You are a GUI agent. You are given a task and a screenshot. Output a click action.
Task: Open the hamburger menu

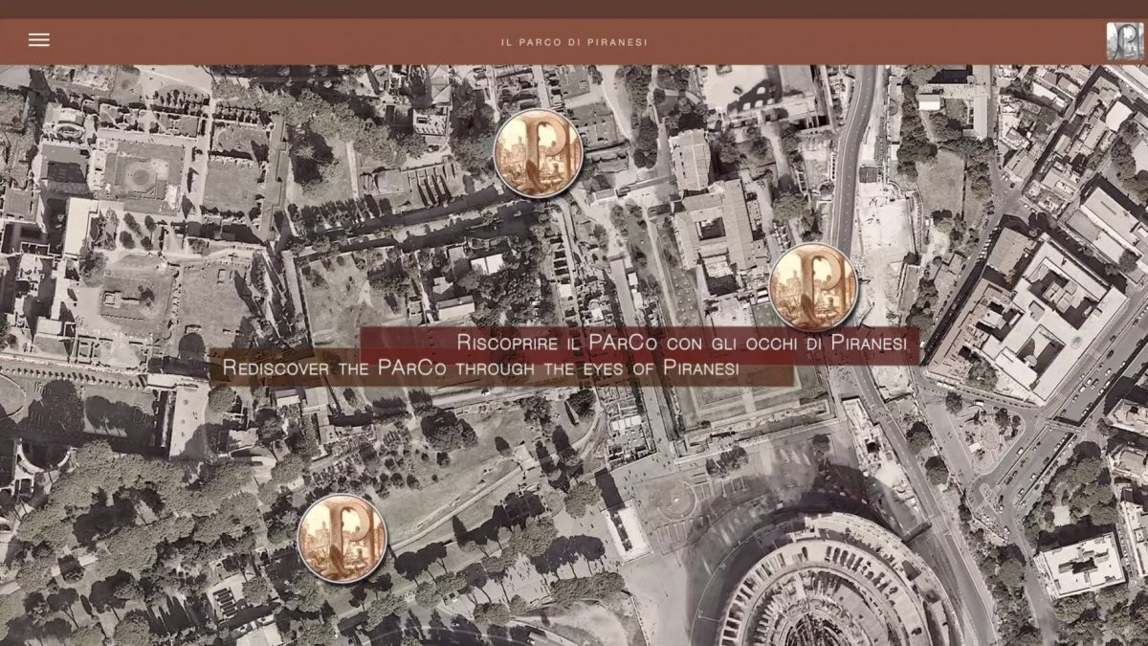coord(39,40)
